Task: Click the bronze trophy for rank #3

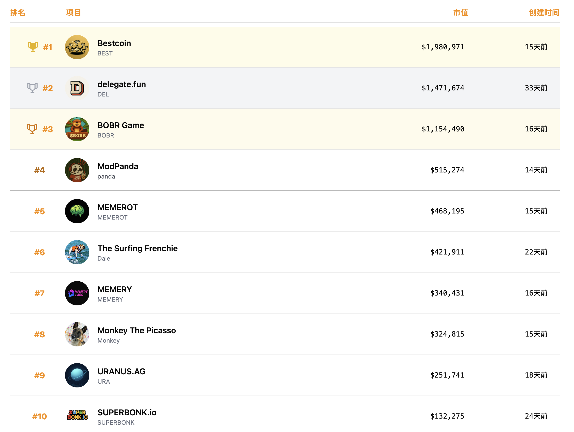Action: click(32, 129)
